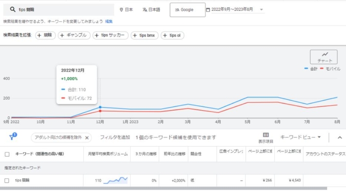Sort by アカウントのステータス column
The height and width of the screenshot is (191, 346).
[326, 154]
